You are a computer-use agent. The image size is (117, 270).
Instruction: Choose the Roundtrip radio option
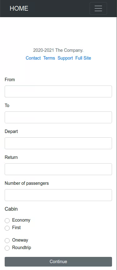coord(7,248)
